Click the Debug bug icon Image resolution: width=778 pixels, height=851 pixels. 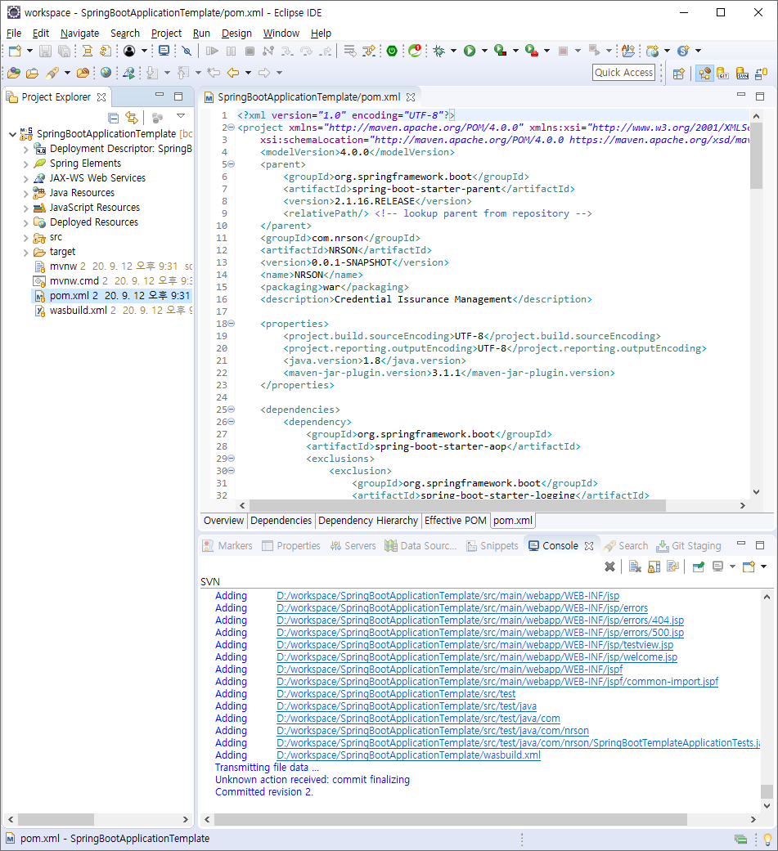pyautogui.click(x=439, y=51)
